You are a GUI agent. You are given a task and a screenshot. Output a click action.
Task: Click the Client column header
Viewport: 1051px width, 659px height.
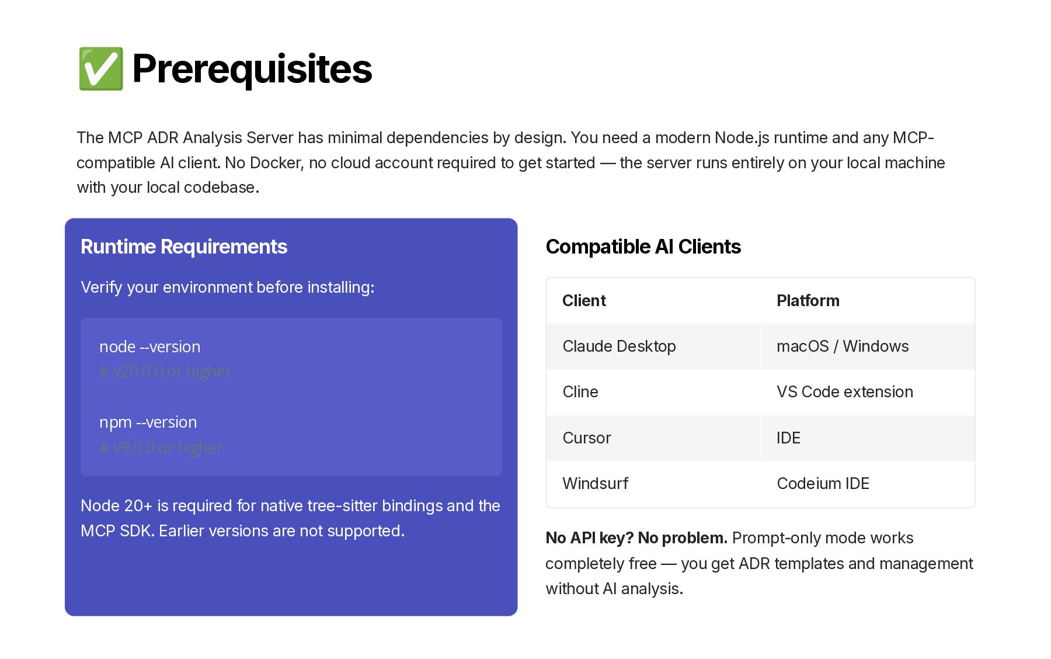584,300
